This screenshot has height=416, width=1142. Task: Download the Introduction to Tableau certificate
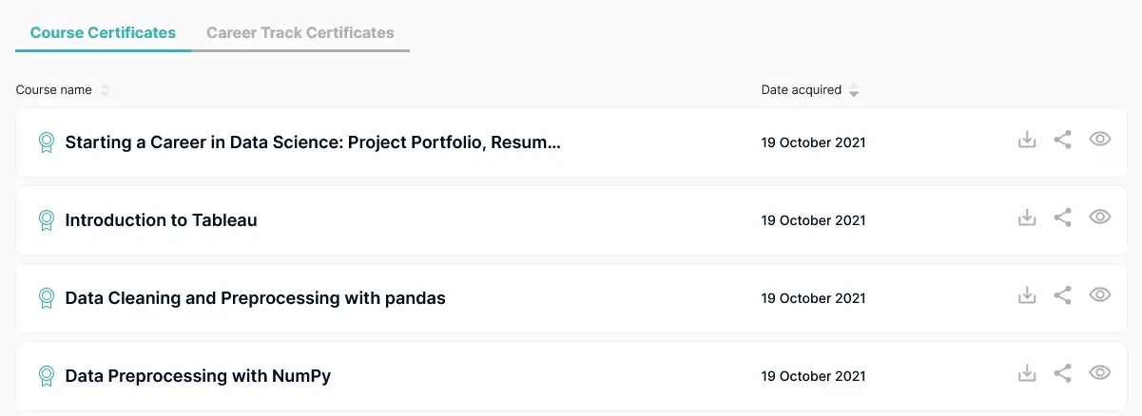pyautogui.click(x=1027, y=217)
